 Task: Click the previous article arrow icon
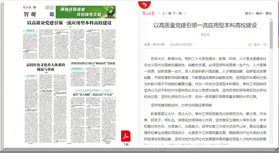pos(159,13)
